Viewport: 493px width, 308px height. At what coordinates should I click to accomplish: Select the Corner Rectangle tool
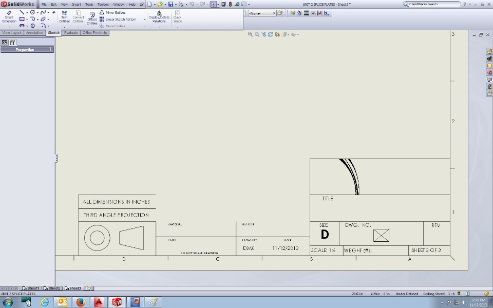point(22,19)
